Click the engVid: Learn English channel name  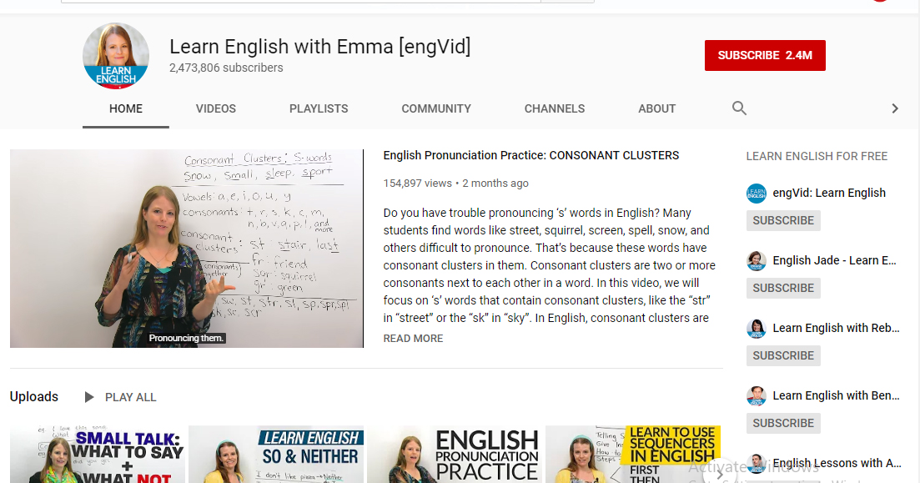(829, 193)
